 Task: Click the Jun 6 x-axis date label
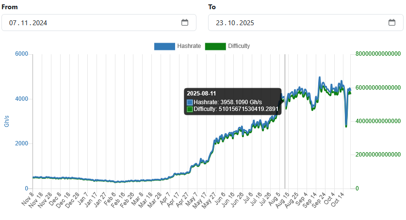[220, 199]
